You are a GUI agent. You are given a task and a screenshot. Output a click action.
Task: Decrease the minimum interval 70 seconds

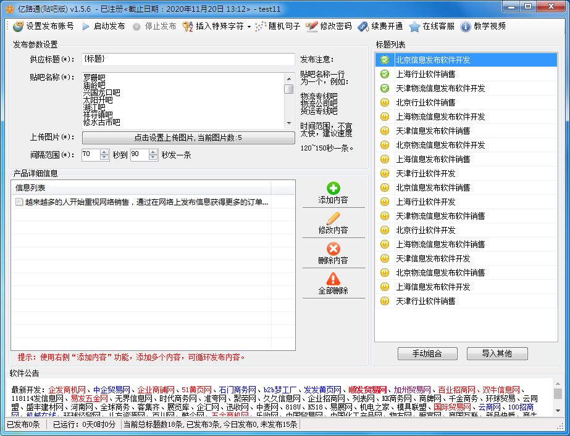[104, 157]
